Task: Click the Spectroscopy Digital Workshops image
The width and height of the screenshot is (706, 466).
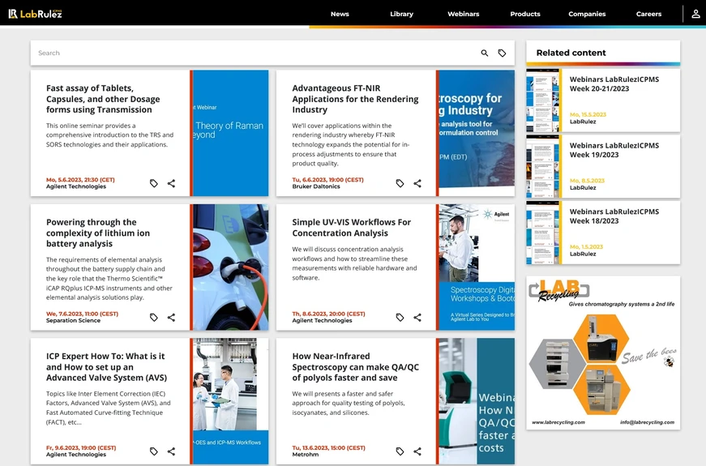Action: (477, 267)
